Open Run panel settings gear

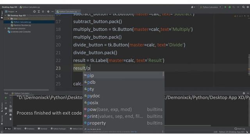tap(244, 93)
